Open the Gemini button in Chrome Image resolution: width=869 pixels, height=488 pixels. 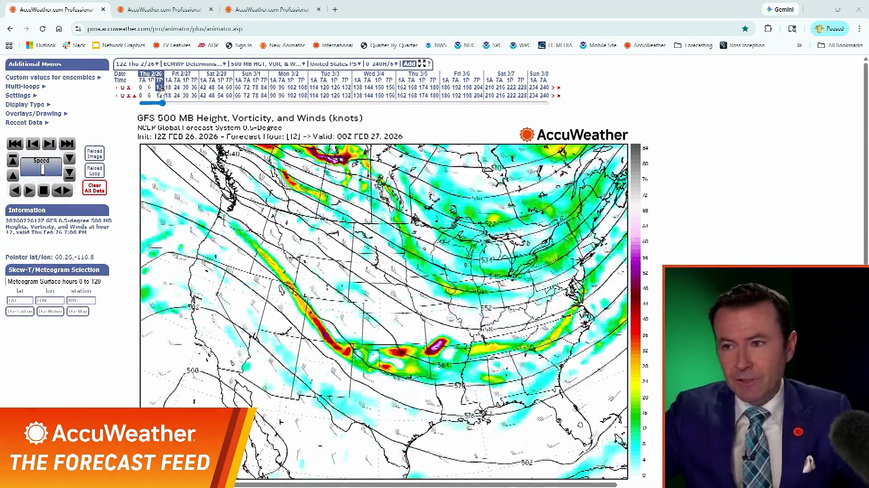coord(780,9)
